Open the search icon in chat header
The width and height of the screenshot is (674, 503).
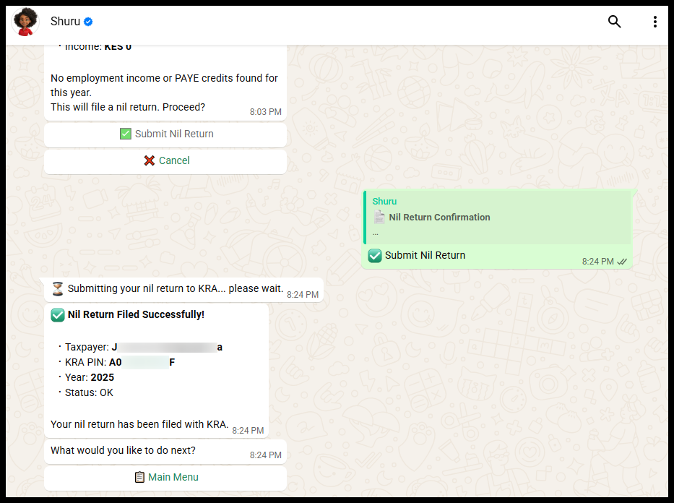pyautogui.click(x=614, y=22)
